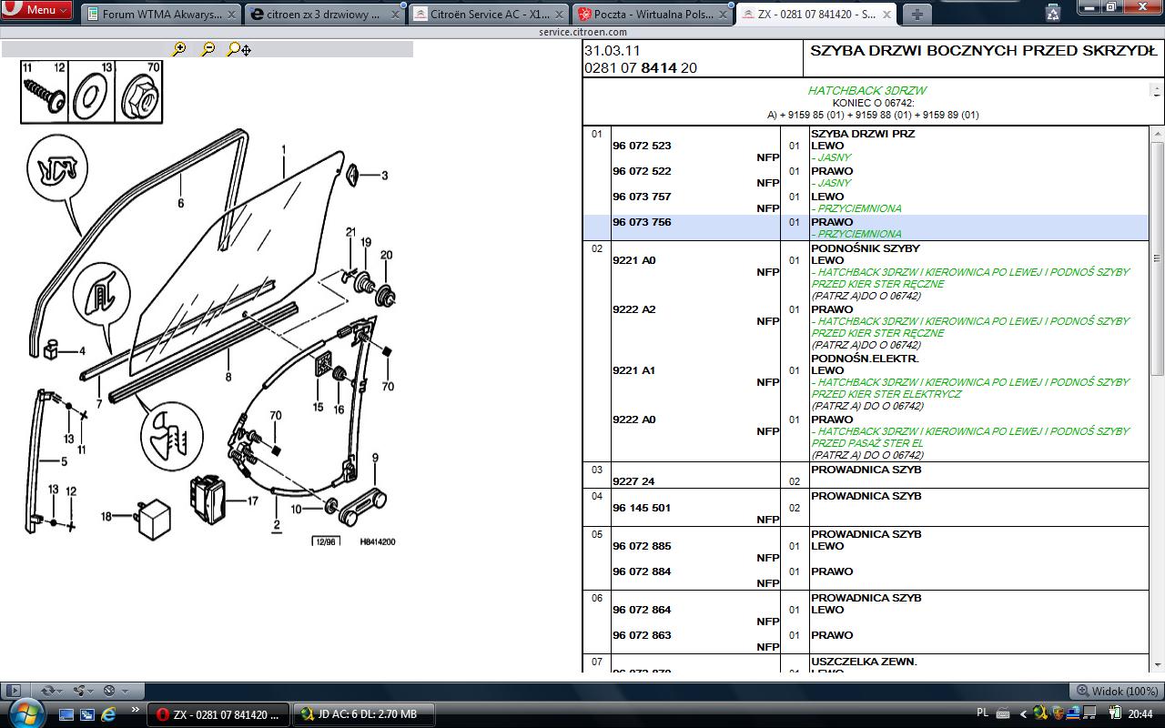Show hidden system tray icons
Screen dimensions: 1165x728
(1023, 714)
